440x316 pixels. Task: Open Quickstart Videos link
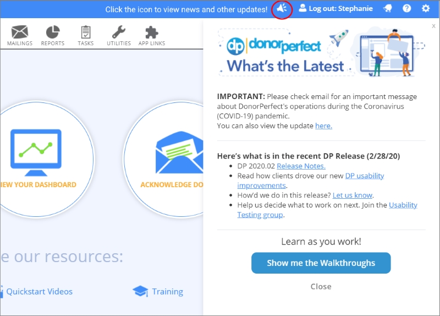(39, 292)
